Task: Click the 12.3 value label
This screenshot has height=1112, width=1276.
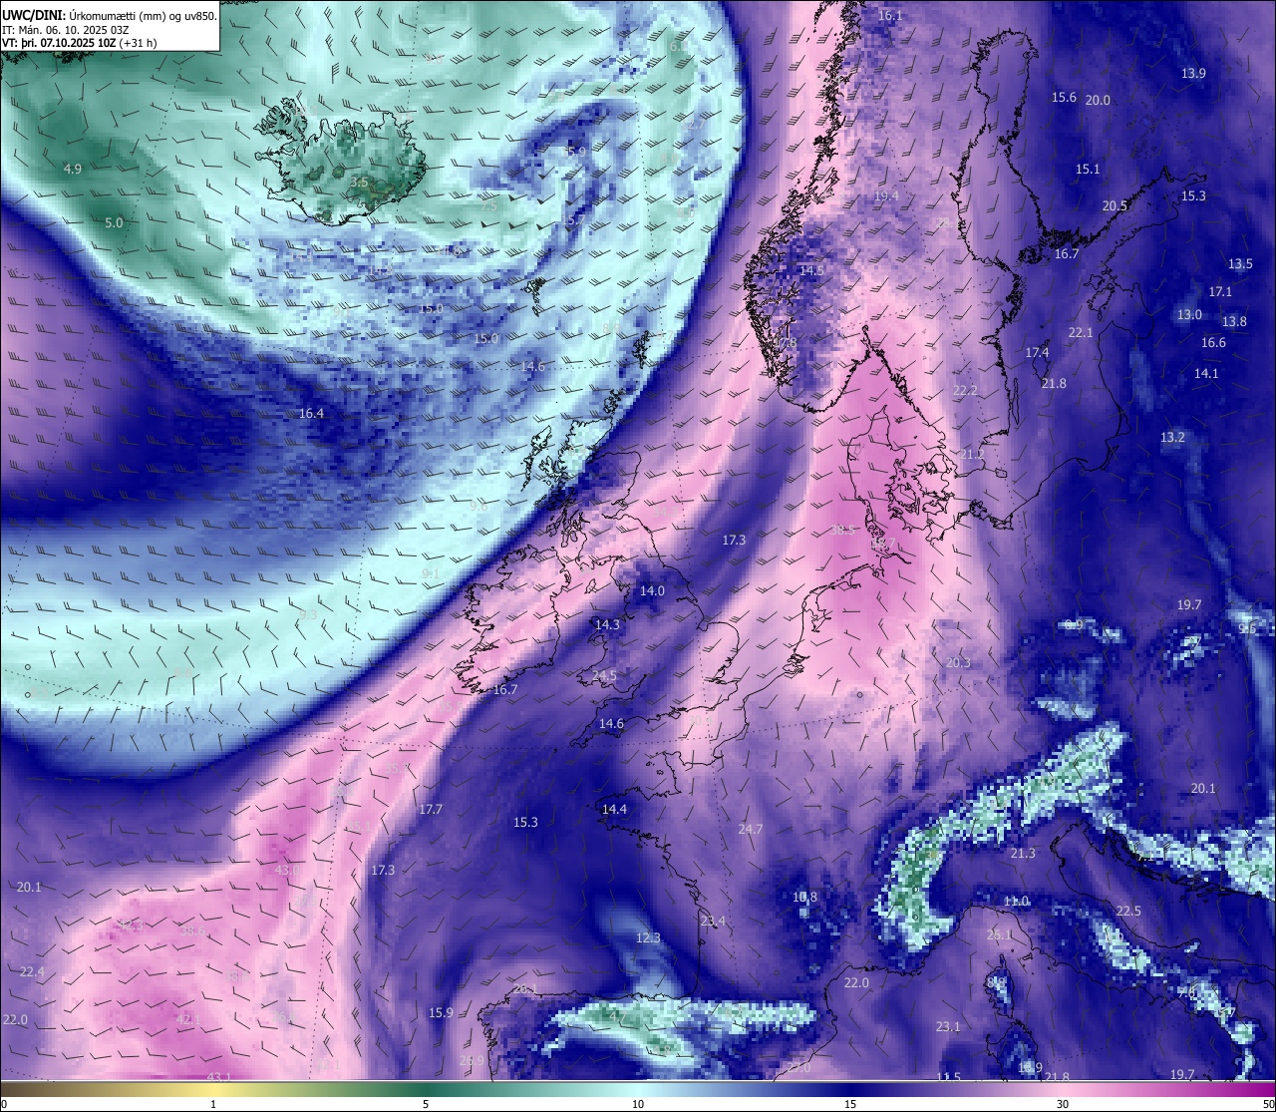Action: (x=648, y=937)
